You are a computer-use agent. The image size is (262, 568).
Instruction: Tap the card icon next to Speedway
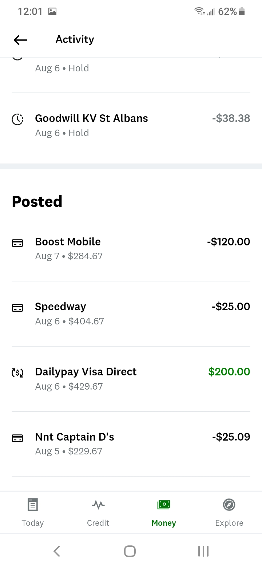coord(17,308)
